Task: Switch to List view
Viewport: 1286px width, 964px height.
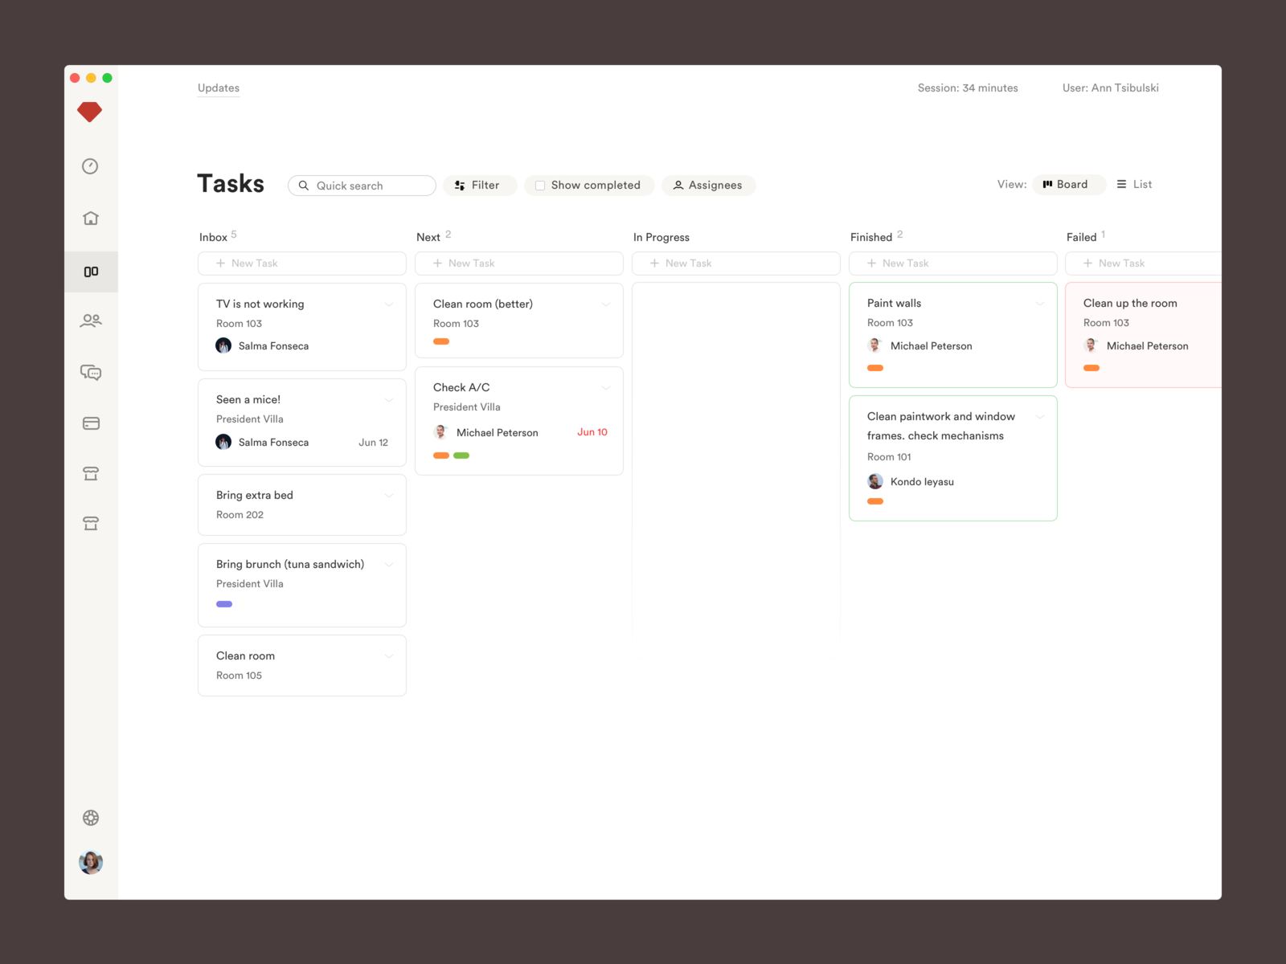Action: click(x=1134, y=184)
